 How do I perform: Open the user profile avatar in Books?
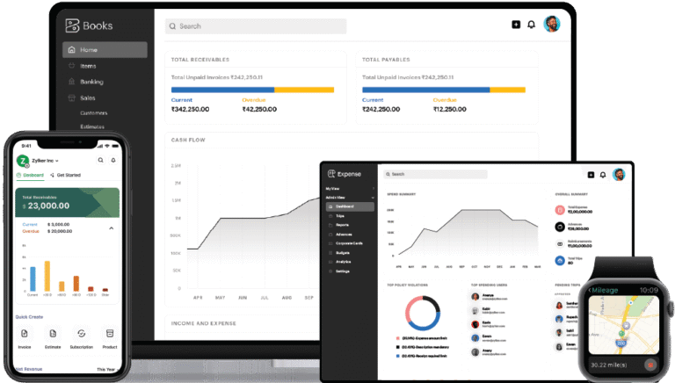tap(551, 25)
